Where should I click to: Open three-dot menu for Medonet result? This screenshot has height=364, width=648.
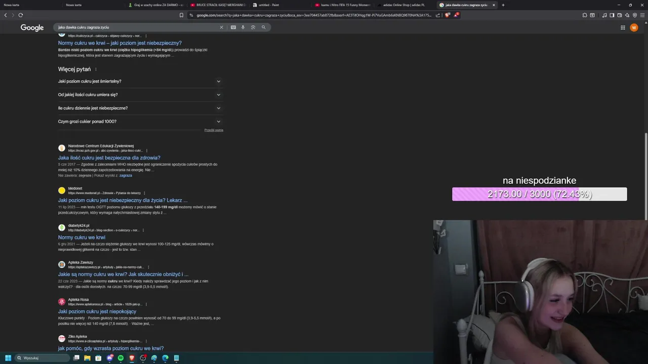(x=144, y=193)
